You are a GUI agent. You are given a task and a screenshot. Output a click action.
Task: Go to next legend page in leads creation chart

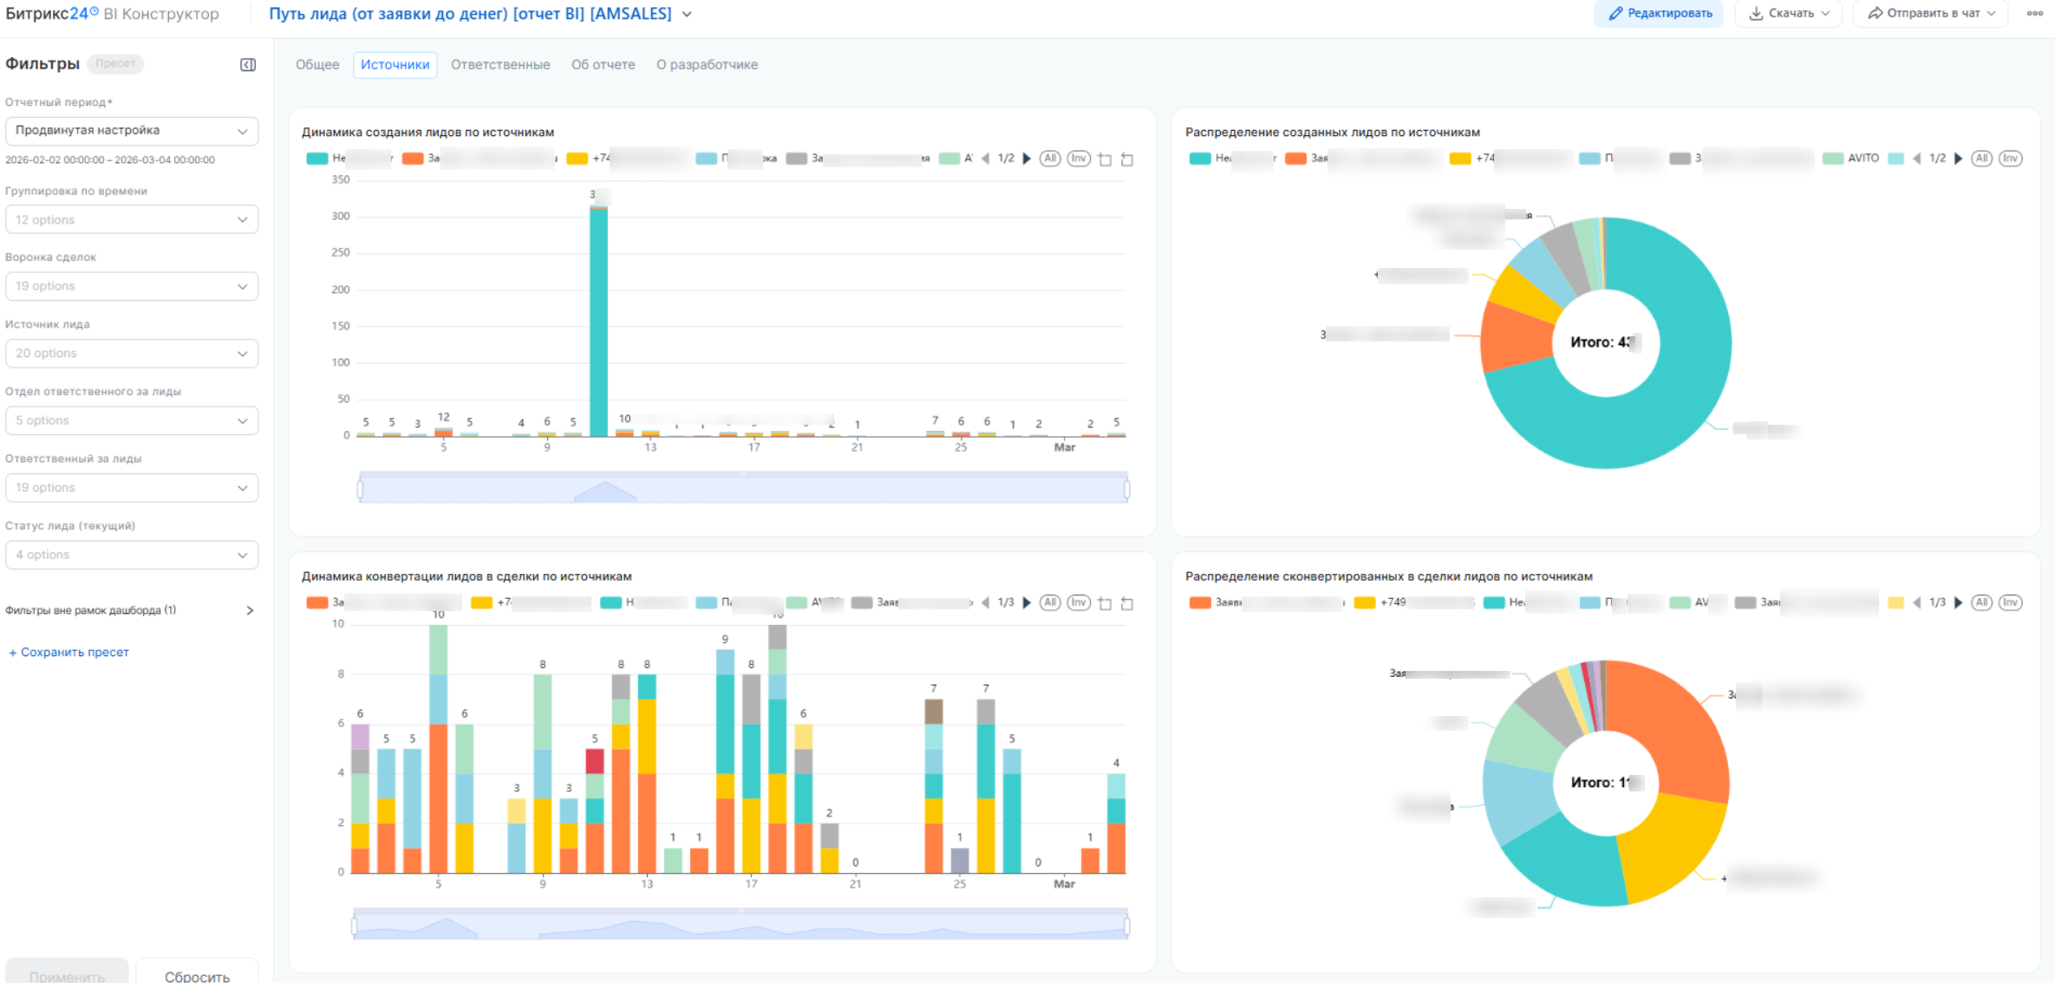click(1027, 159)
